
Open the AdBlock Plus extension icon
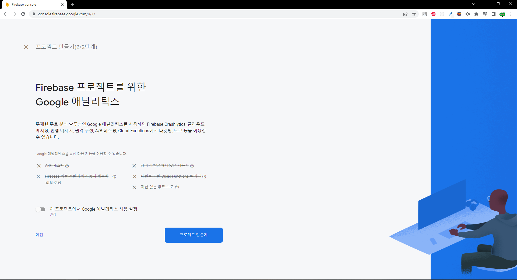pos(433,14)
